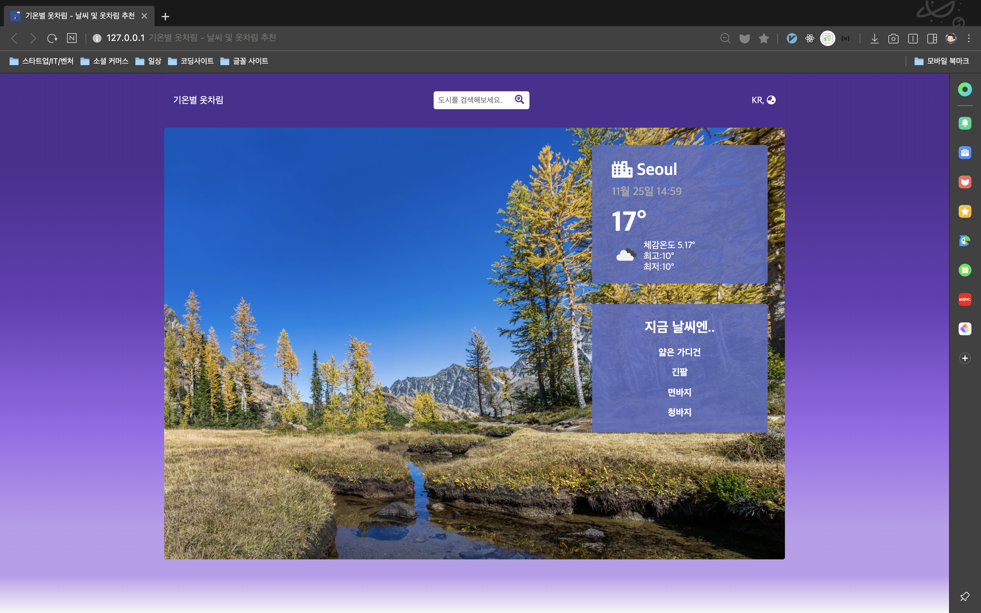The width and height of the screenshot is (981, 613).
Task: Toggle the sidebar pin icon at bottom
Action: click(964, 596)
